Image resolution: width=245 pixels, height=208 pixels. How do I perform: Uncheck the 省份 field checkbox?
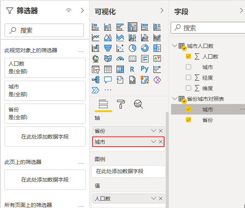pyautogui.click(x=188, y=120)
